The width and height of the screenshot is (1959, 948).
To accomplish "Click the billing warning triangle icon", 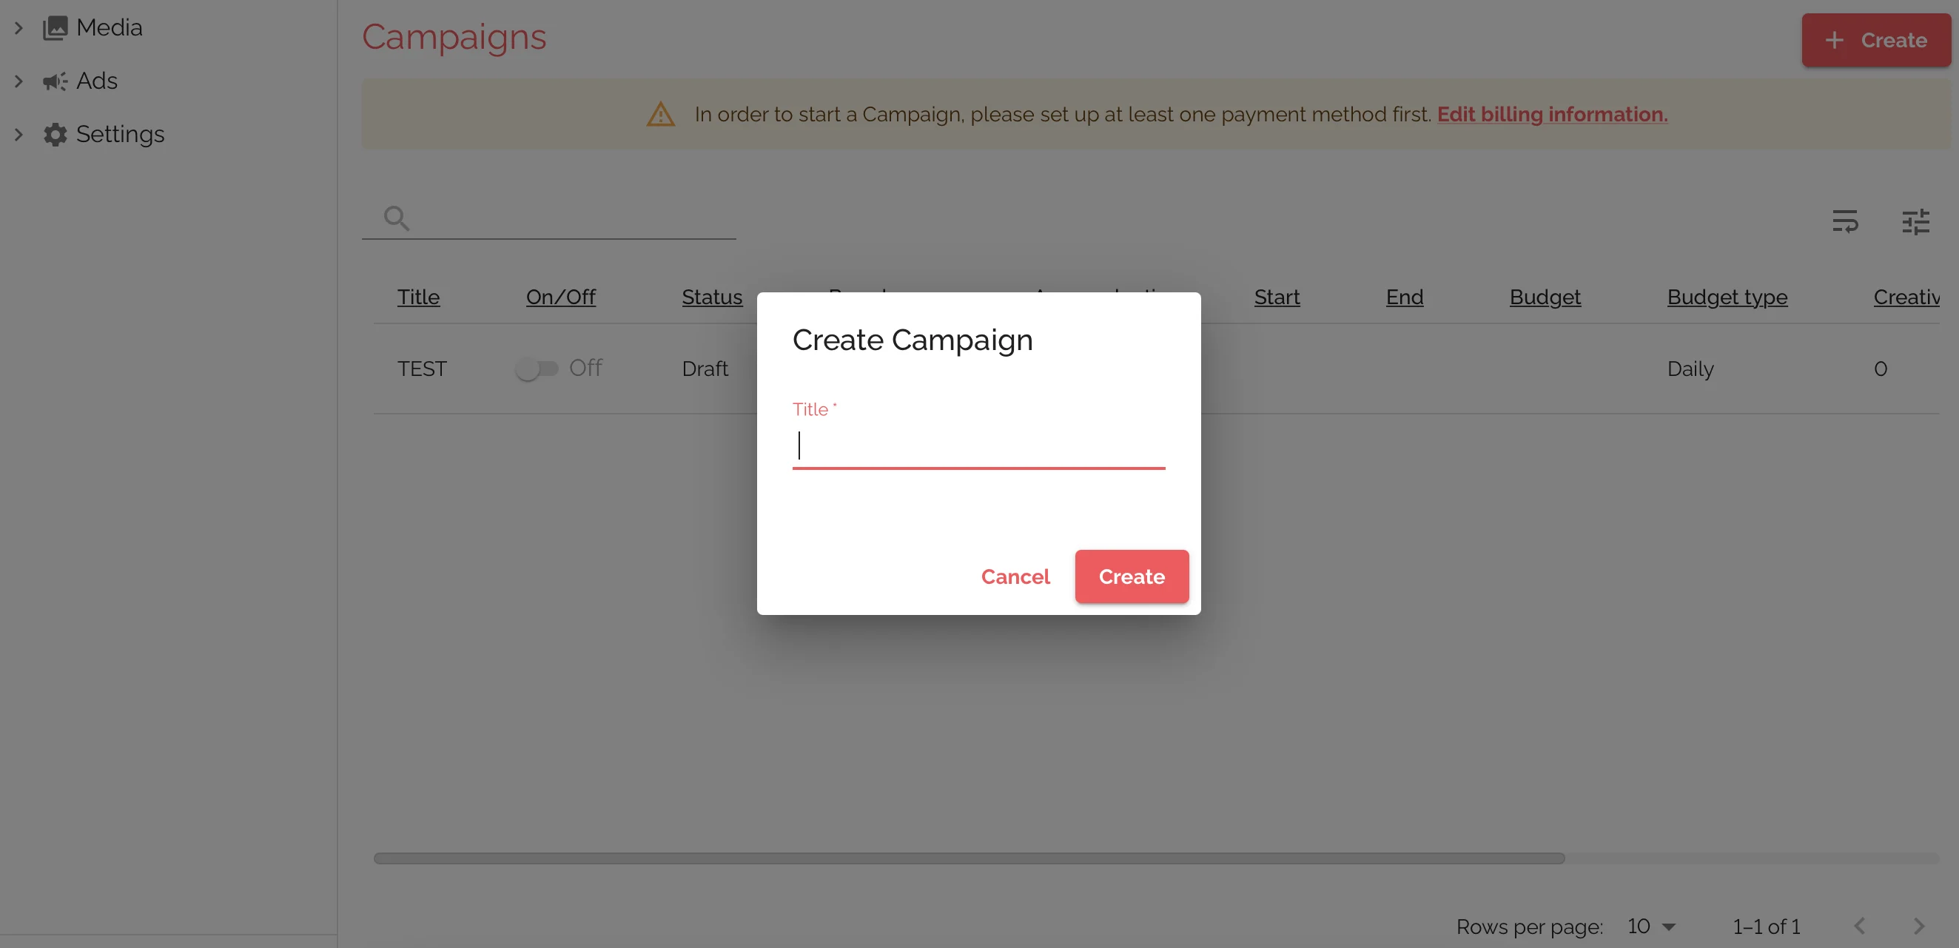I will tap(660, 114).
